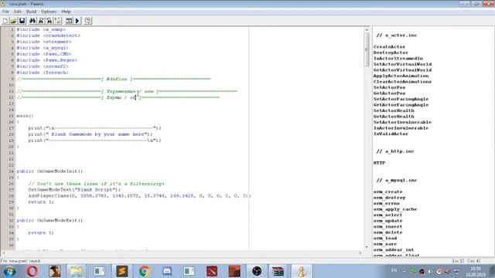Click the last toolbar icon after Run
495x278 pixels.
point(87,21)
